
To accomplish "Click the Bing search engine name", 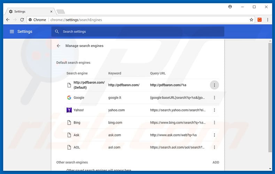I will point(77,122).
